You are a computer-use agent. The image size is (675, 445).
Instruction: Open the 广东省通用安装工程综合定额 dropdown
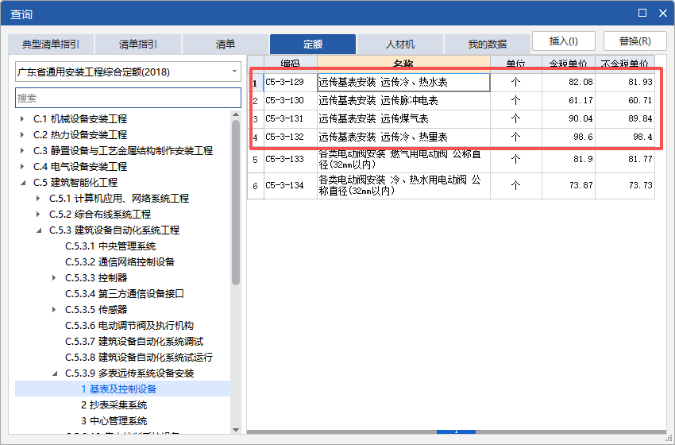point(128,72)
